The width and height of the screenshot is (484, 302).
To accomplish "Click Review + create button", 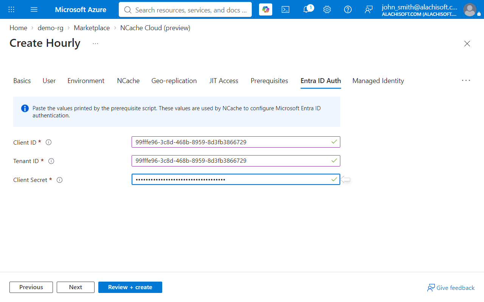I will click(130, 287).
